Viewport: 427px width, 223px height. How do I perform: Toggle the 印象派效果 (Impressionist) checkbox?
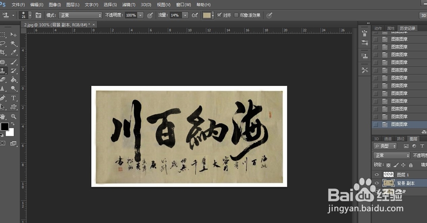(237, 15)
